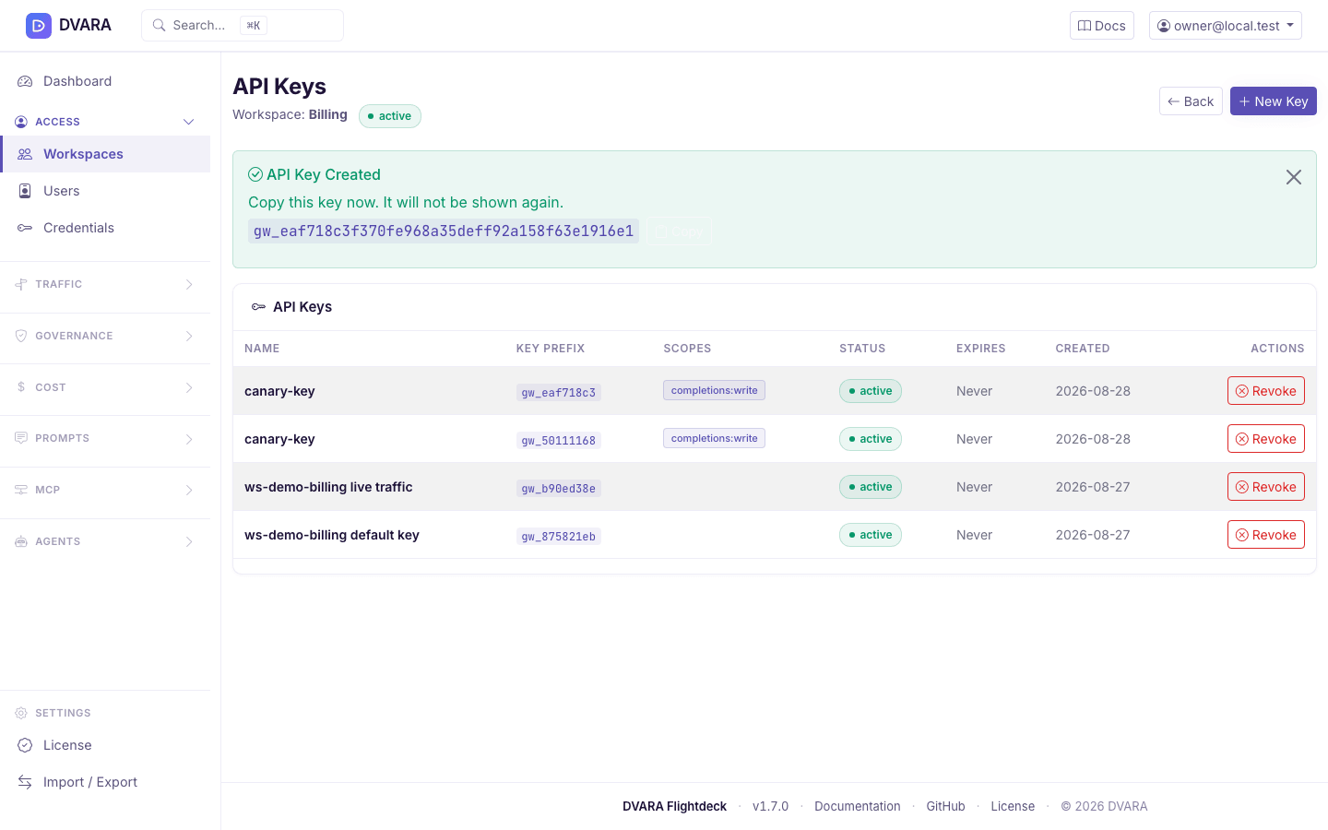
Task: Focus the Search input field
Action: [243, 26]
